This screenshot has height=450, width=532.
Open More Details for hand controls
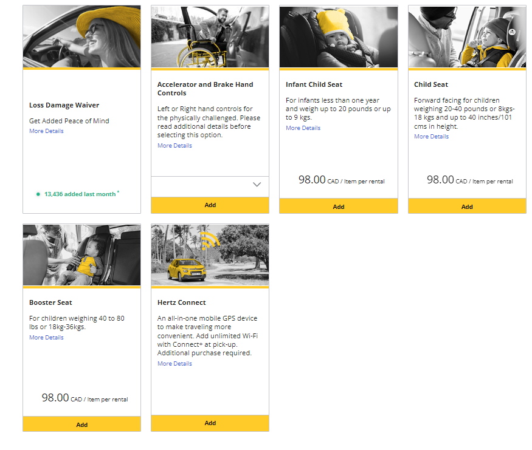[174, 146]
